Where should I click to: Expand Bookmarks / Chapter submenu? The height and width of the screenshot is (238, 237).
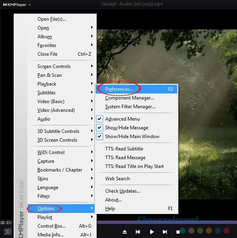[x=61, y=170]
